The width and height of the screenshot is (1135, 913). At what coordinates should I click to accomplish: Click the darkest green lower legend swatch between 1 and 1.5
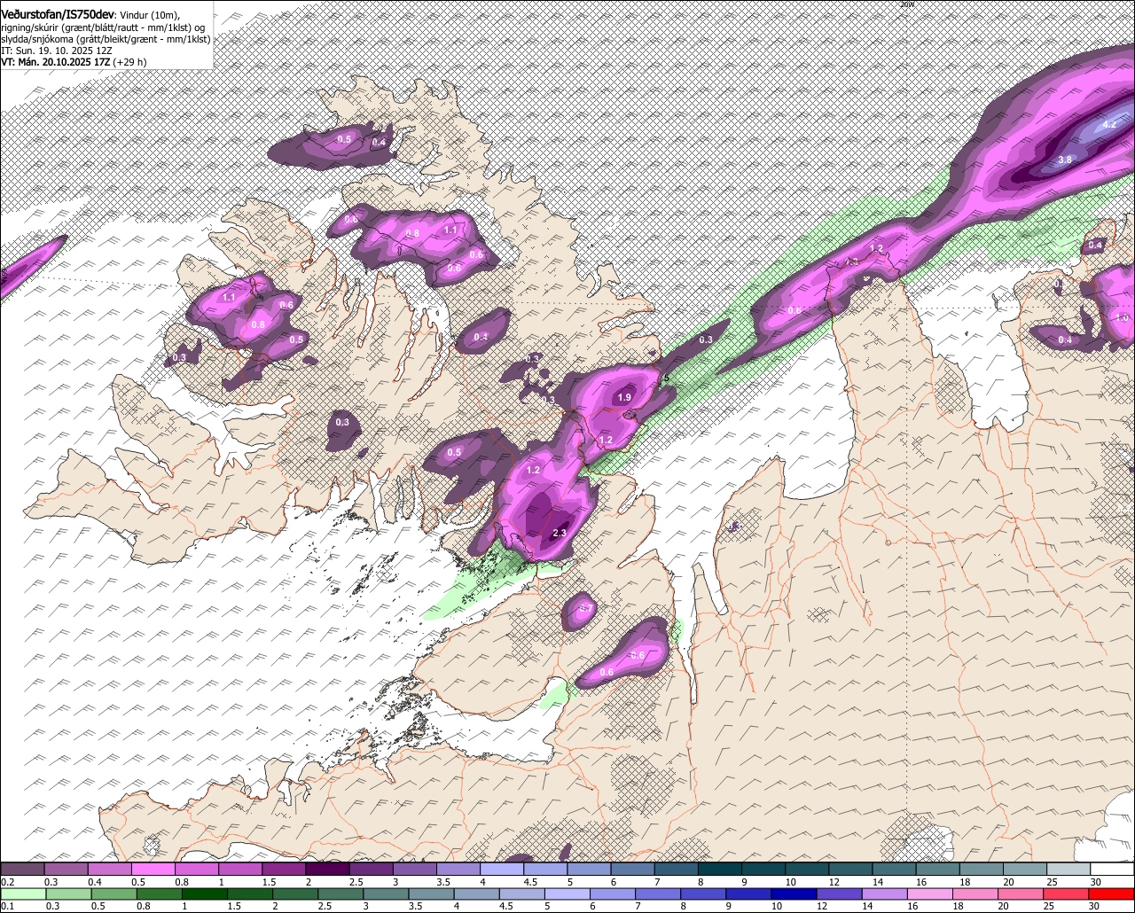tap(204, 894)
